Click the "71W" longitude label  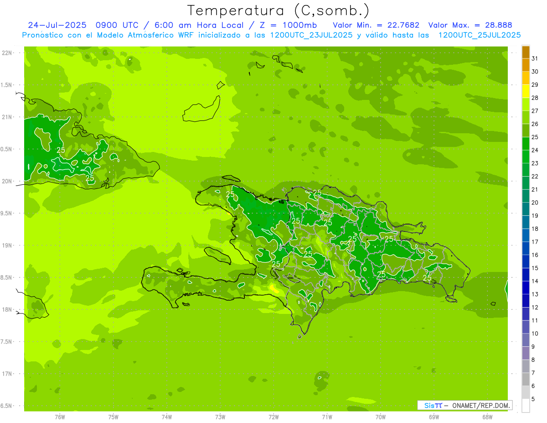(327, 417)
